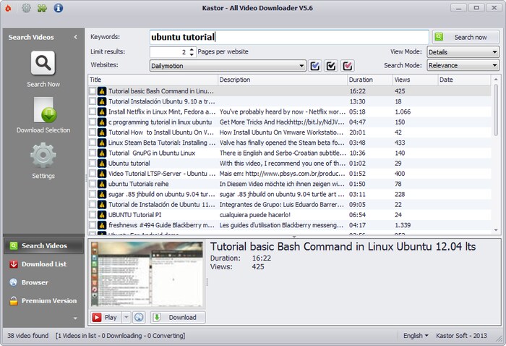
Task: Decrease the Limit results value
Action: point(192,54)
